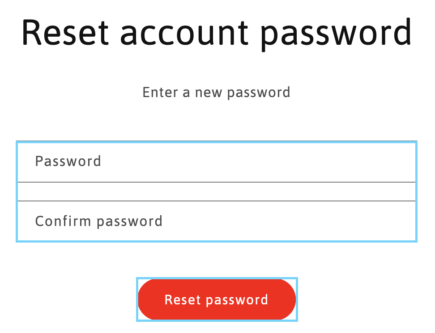435x333 pixels.
Task: Click the "Reset account password" heading
Action: [x=217, y=32]
